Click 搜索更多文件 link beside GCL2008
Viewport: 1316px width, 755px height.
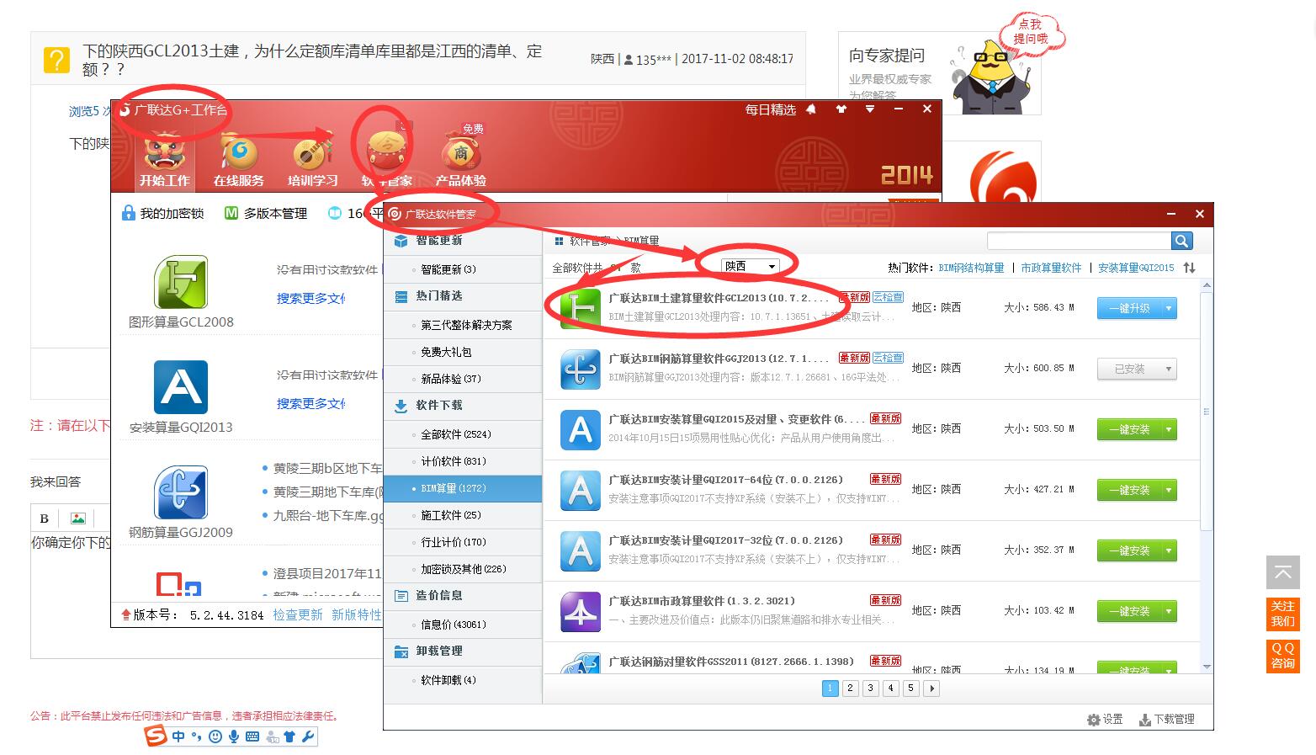tap(310, 298)
